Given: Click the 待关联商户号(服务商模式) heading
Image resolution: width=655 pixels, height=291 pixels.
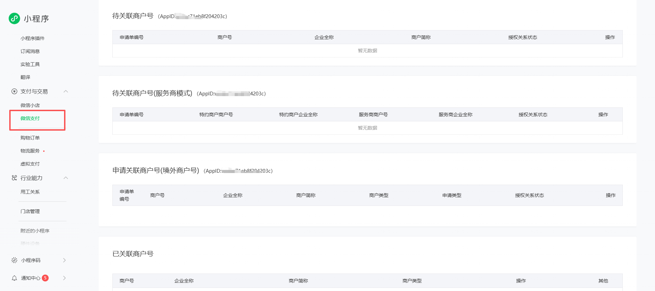Looking at the screenshot, I should (x=152, y=93).
